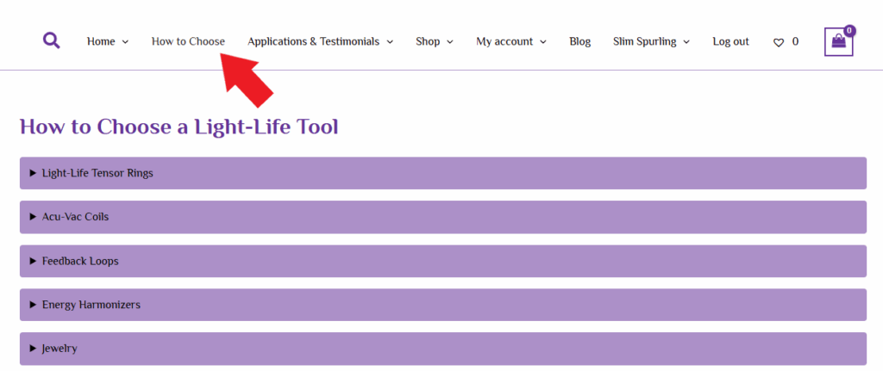Visit the Blog link
This screenshot has width=883, height=371.
[580, 41]
